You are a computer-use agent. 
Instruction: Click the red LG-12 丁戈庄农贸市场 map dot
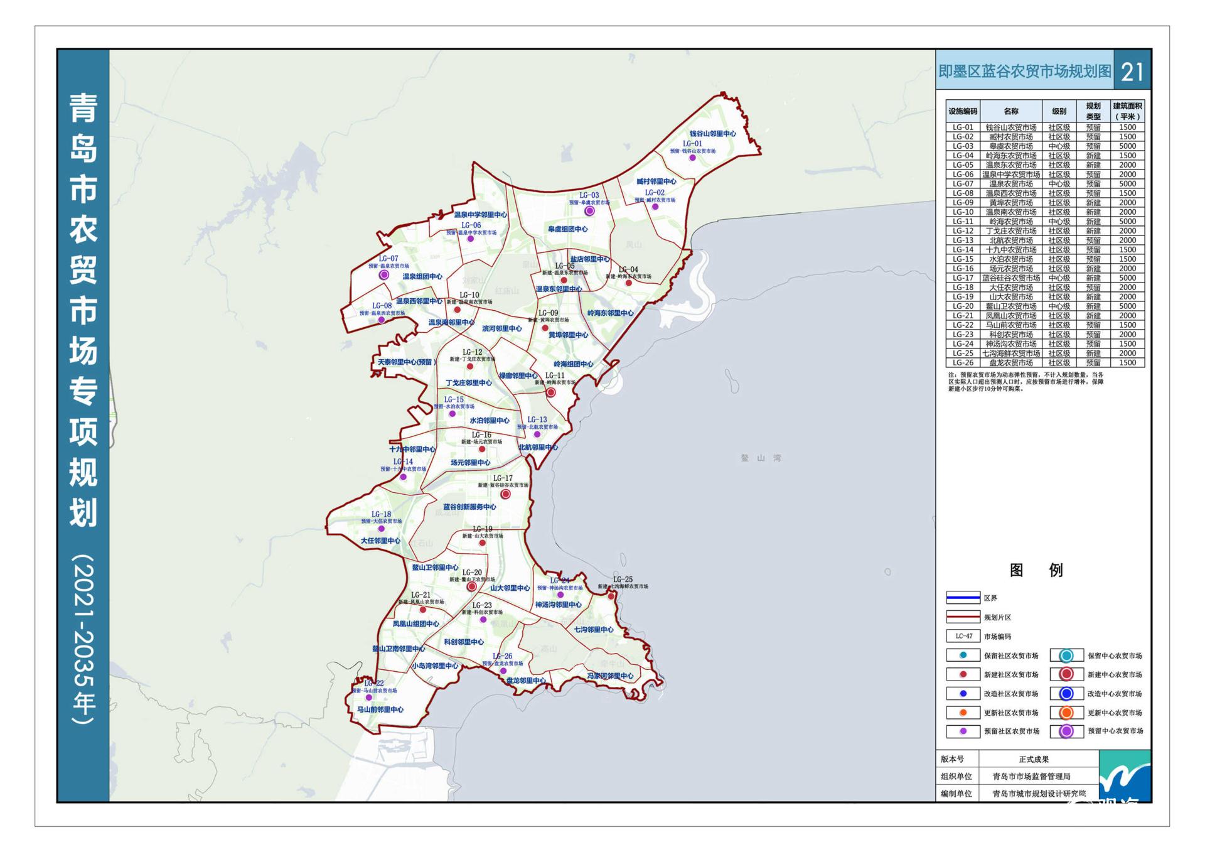469,367
